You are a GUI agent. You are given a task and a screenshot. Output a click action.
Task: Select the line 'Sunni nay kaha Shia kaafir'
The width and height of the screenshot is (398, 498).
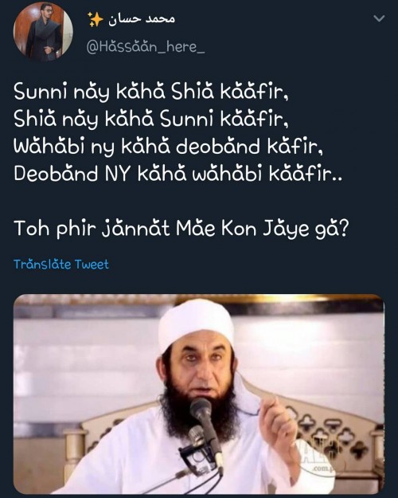pyautogui.click(x=151, y=92)
